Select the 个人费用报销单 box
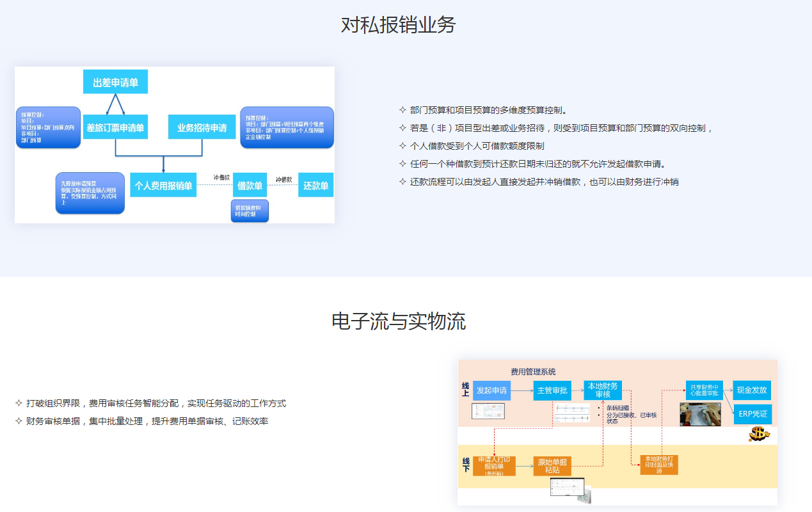Image resolution: width=812 pixels, height=512 pixels. click(x=163, y=185)
